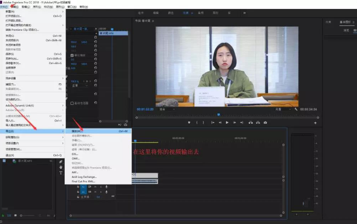Open program monitor wrench settings
357x224 pixels.
coord(296,109)
